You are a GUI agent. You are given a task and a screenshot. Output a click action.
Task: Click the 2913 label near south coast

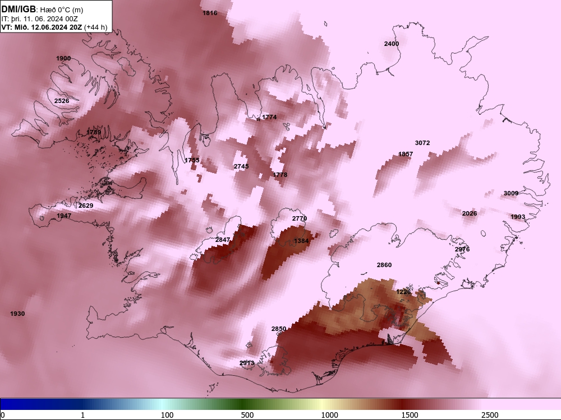pos(247,363)
